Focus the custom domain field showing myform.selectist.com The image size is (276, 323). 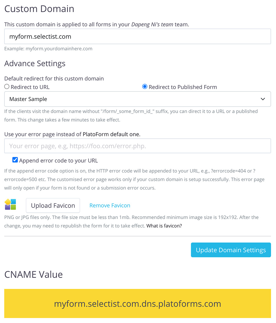coord(137,37)
